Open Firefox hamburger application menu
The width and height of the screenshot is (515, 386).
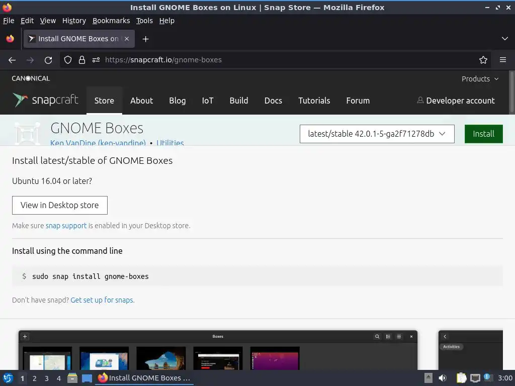coord(503,60)
